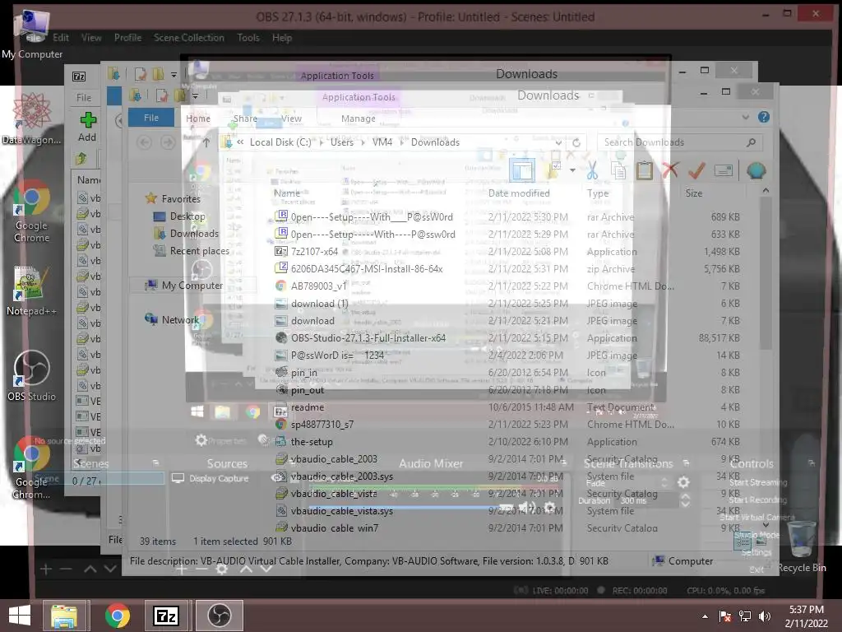This screenshot has height=632, width=842.
Task: Click the search magnifier in Search Downloads
Action: pyautogui.click(x=751, y=142)
